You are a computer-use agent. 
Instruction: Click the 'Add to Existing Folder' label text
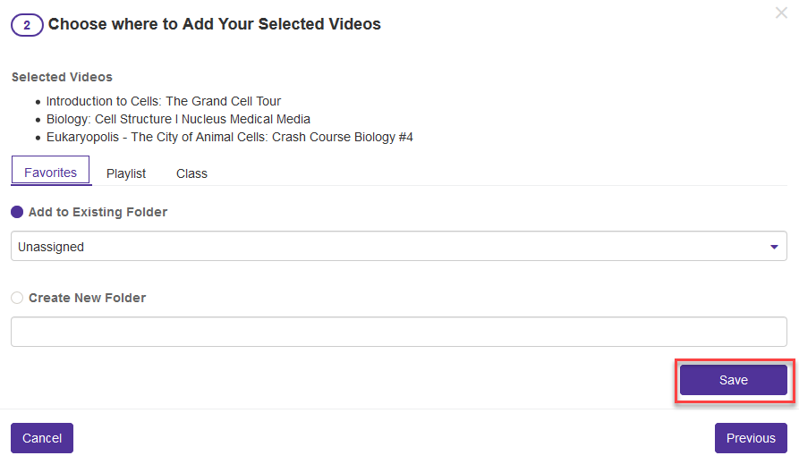pos(98,213)
